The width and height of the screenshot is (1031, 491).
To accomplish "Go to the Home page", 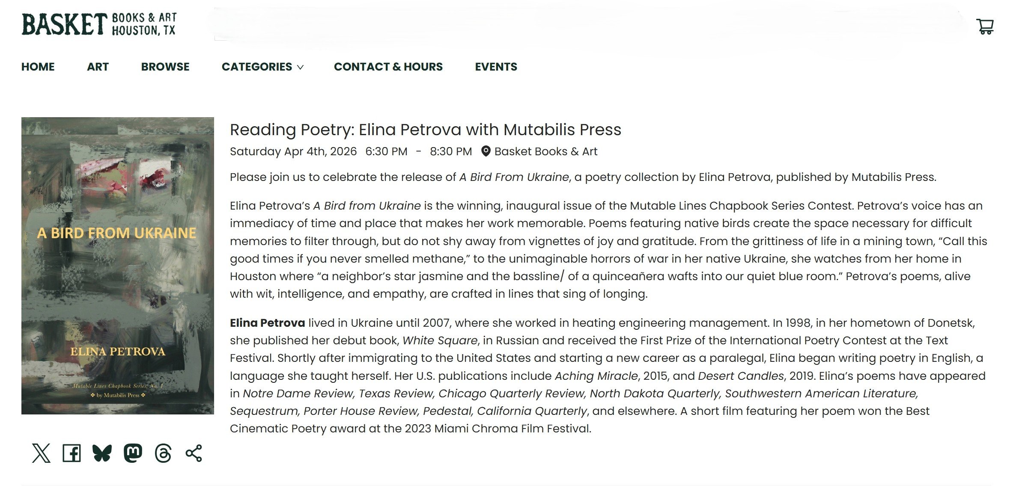I will tap(38, 67).
